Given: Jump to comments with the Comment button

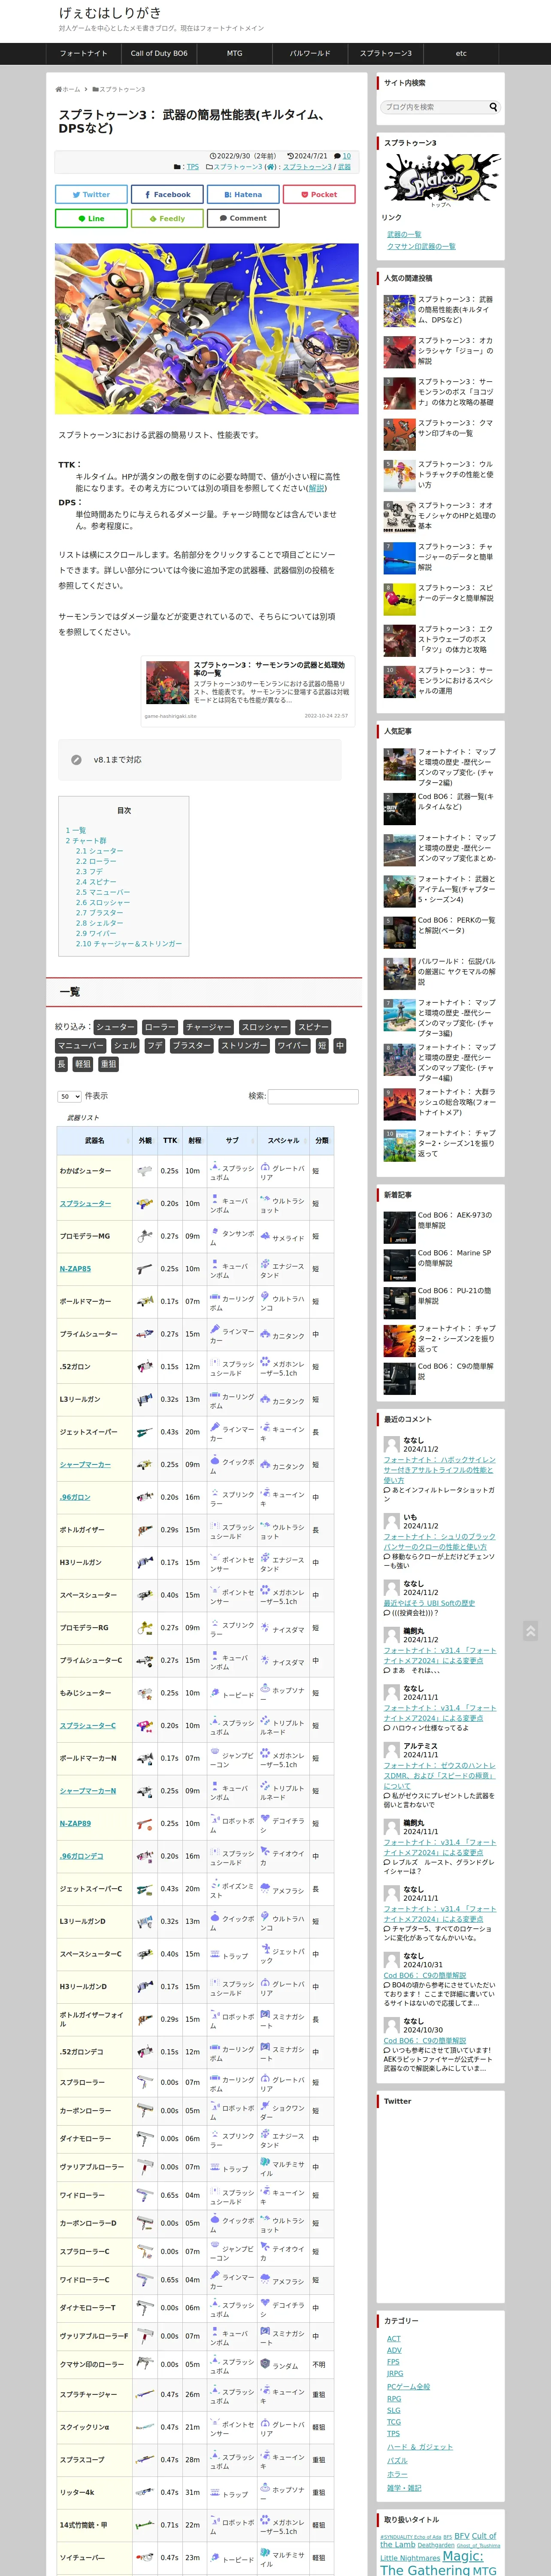Looking at the screenshot, I should coord(243,218).
